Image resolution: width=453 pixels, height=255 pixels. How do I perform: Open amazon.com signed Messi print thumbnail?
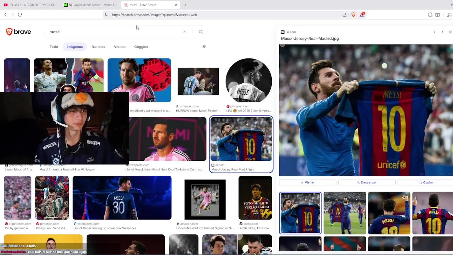205,199
